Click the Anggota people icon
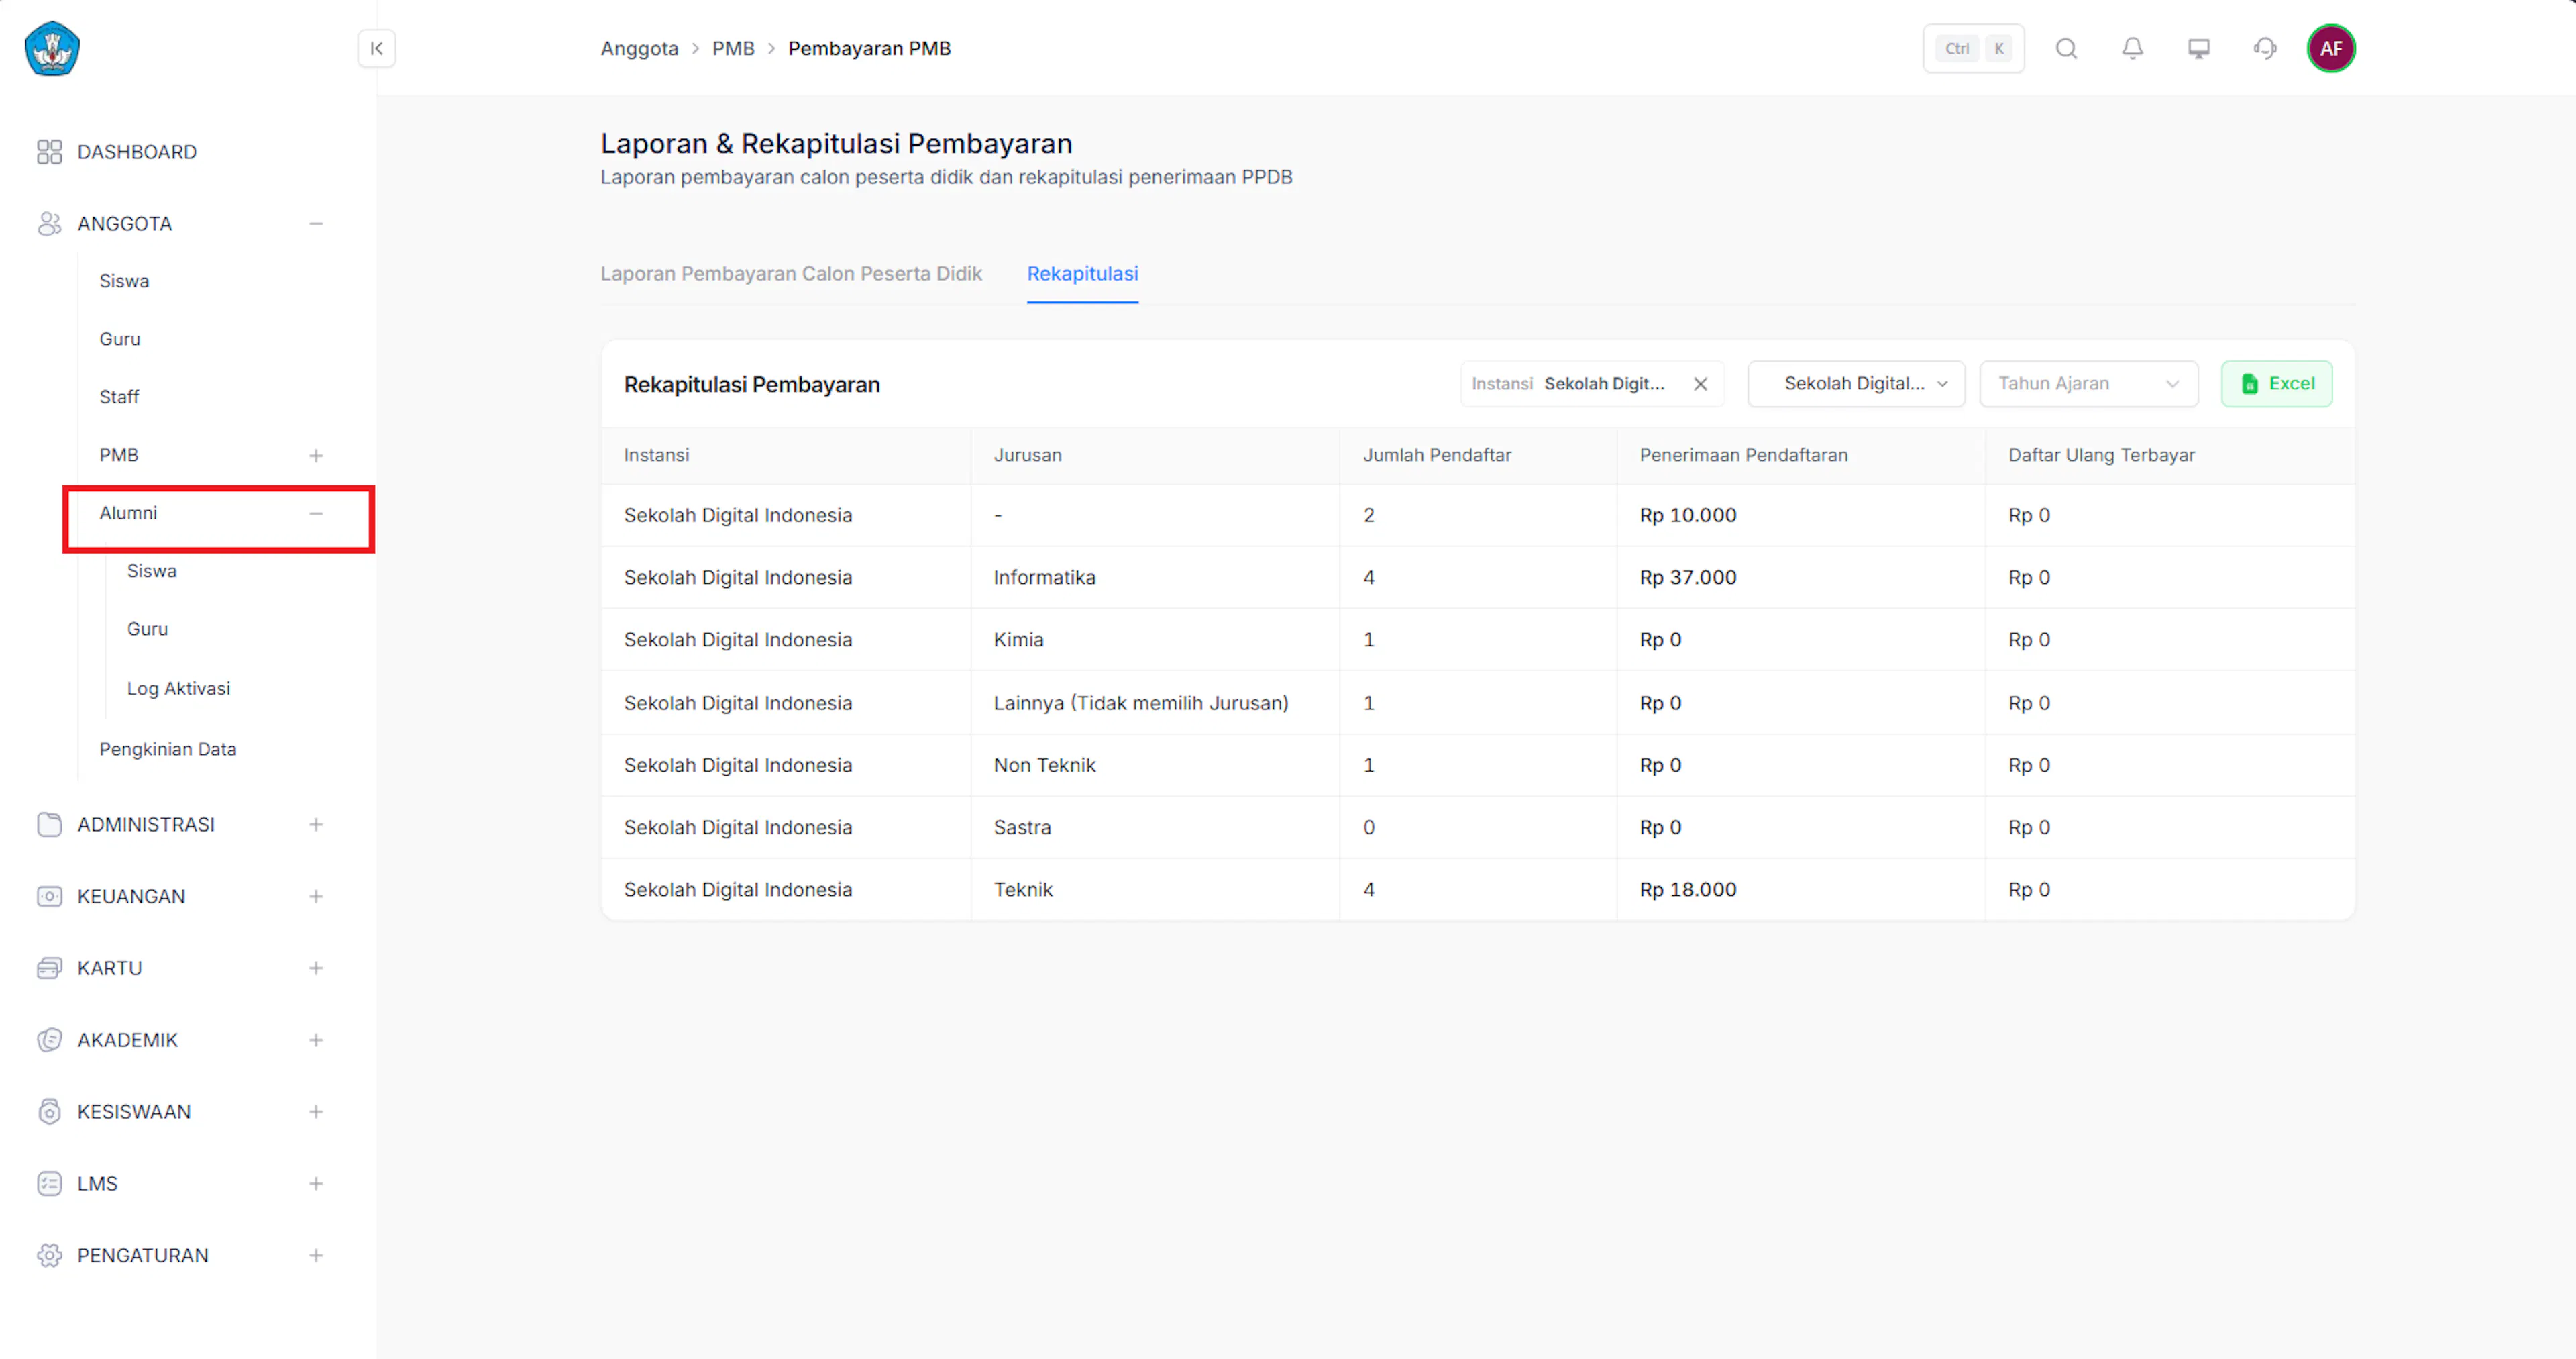The height and width of the screenshot is (1359, 2576). click(x=49, y=223)
